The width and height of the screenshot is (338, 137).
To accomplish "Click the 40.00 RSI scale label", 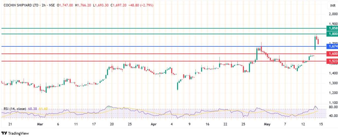I will (332, 116).
